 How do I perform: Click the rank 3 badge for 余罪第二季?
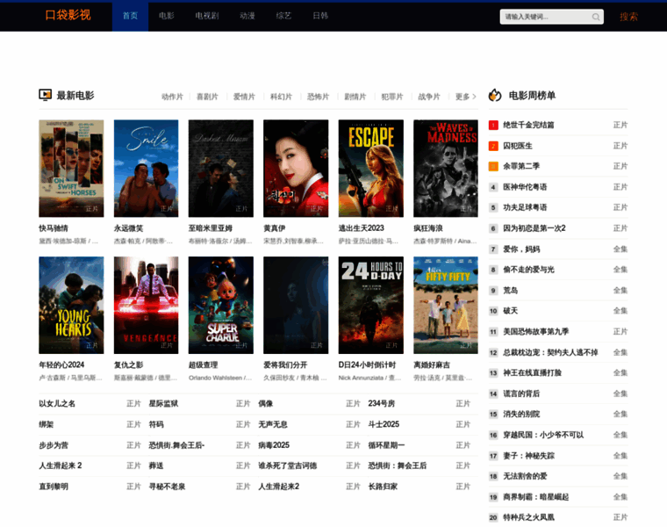tap(493, 166)
